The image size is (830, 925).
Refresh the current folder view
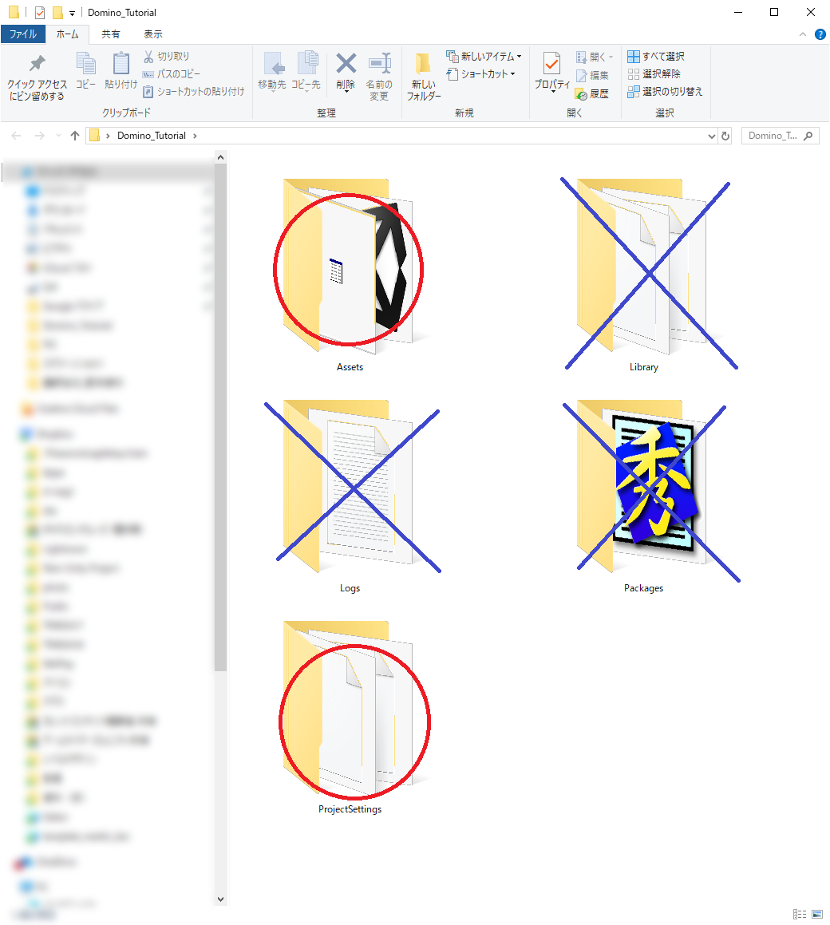(x=725, y=136)
